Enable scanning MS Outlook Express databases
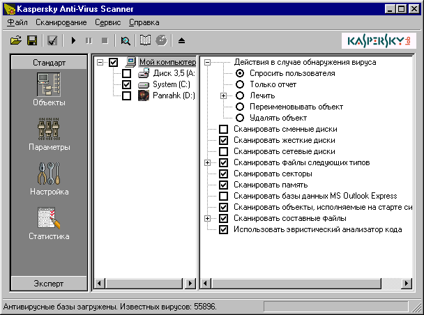 tap(223, 196)
